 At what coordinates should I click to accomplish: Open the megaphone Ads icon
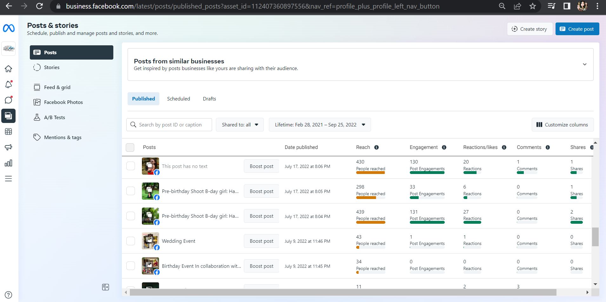click(x=9, y=147)
